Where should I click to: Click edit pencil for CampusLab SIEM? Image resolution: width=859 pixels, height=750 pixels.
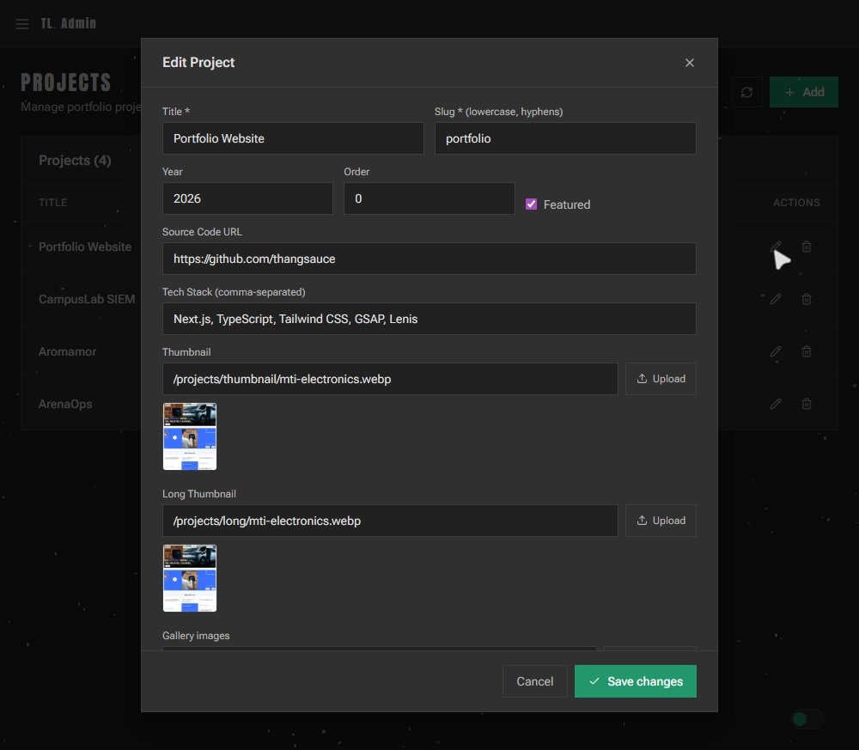pos(776,299)
